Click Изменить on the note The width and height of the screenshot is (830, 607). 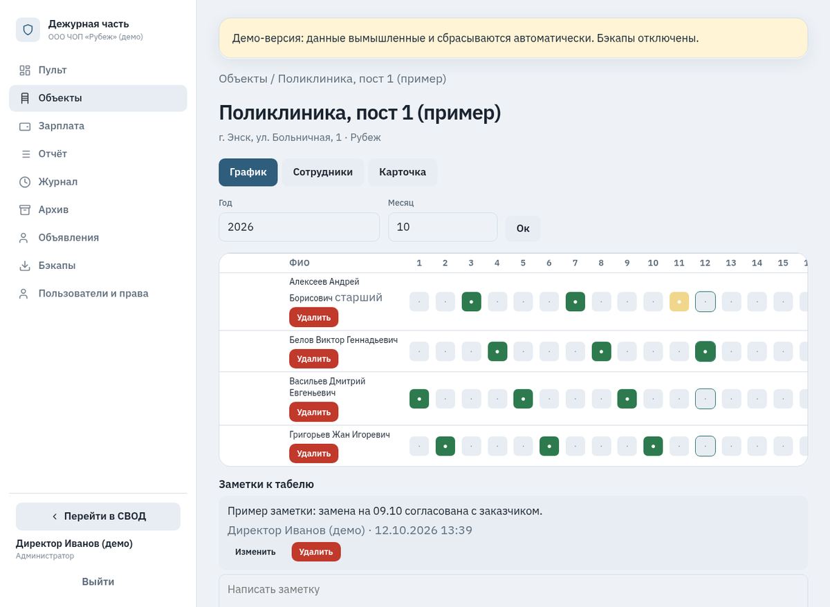point(255,552)
